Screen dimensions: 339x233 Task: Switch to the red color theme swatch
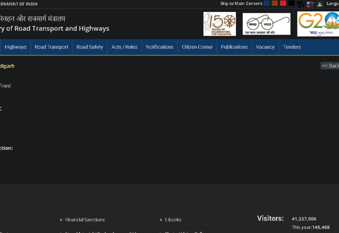(283, 3)
